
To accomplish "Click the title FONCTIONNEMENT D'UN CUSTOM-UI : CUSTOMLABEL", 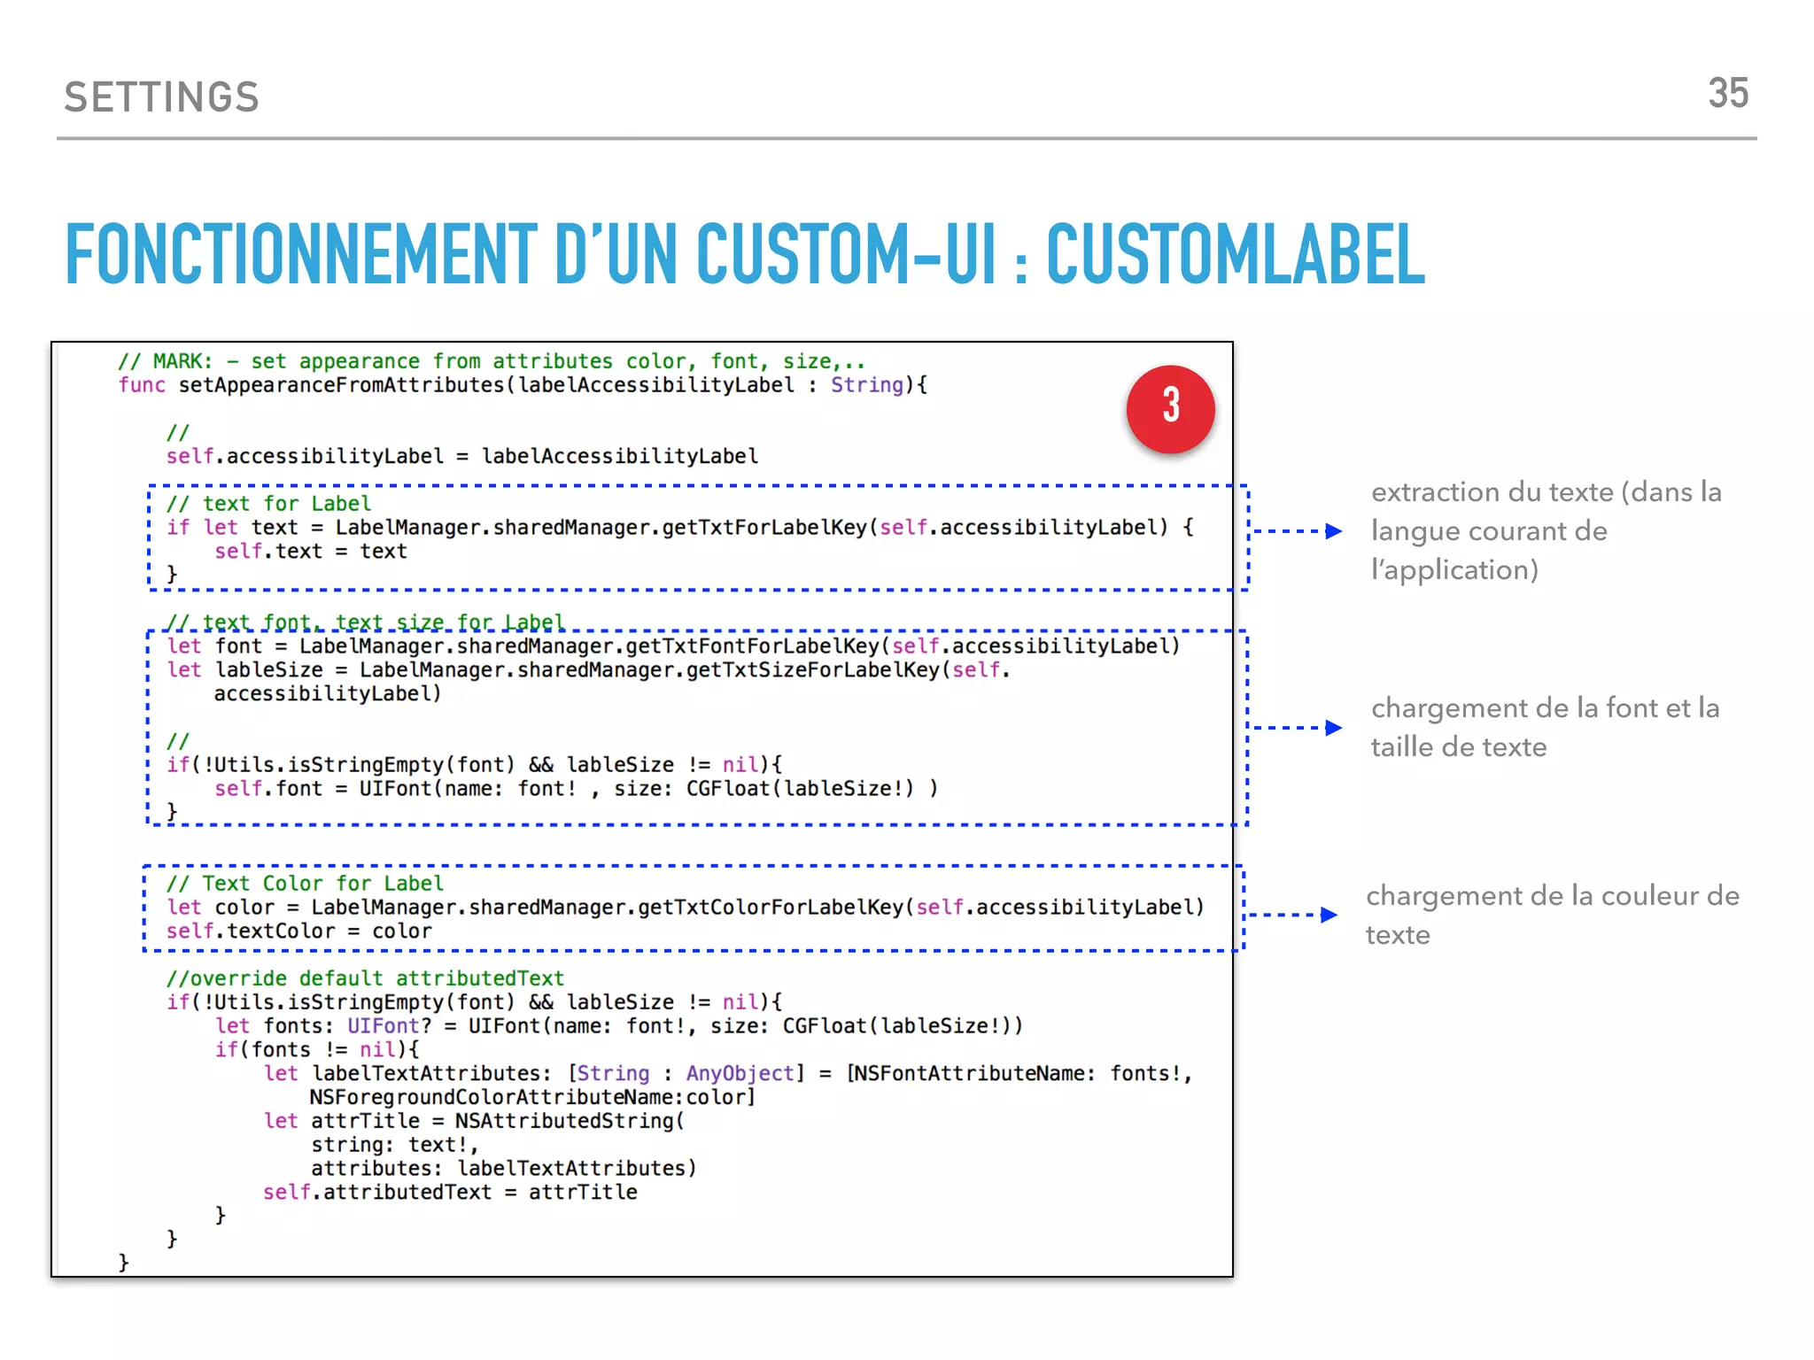I will (745, 254).
